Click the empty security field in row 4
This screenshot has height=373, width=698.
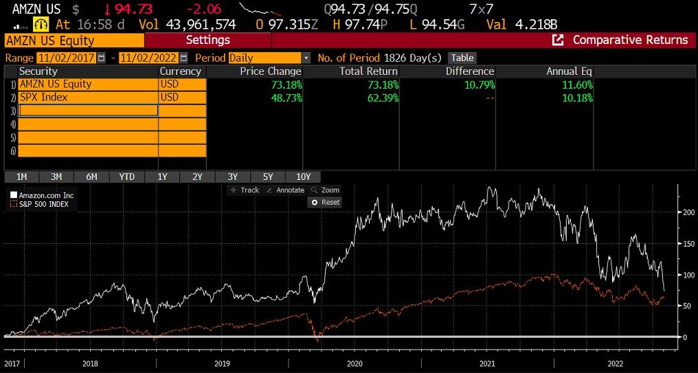88,124
